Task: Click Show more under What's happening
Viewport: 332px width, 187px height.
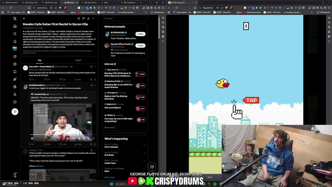Action: (x=109, y=177)
